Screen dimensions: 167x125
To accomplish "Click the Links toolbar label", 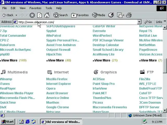I will [159, 22].
